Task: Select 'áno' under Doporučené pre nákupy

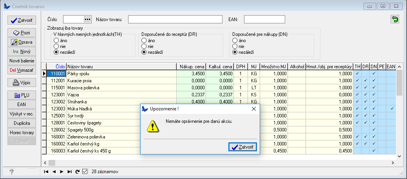Action: pos(235,41)
